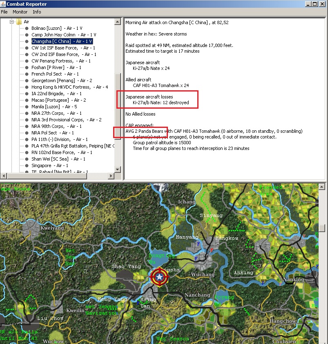Click map pane scroll up arrow
Screen dimensions: 328x344
[321, 187]
